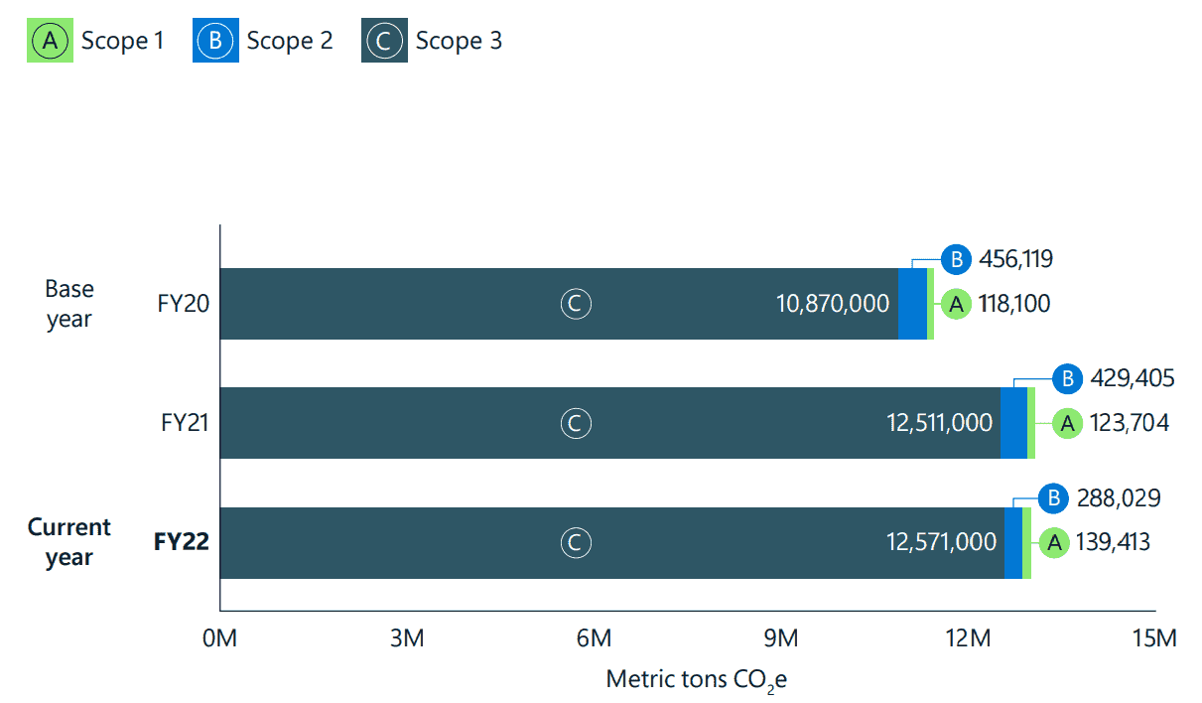Select the circled C on FY20 bar
This screenshot has width=1202, height=703.
click(575, 304)
